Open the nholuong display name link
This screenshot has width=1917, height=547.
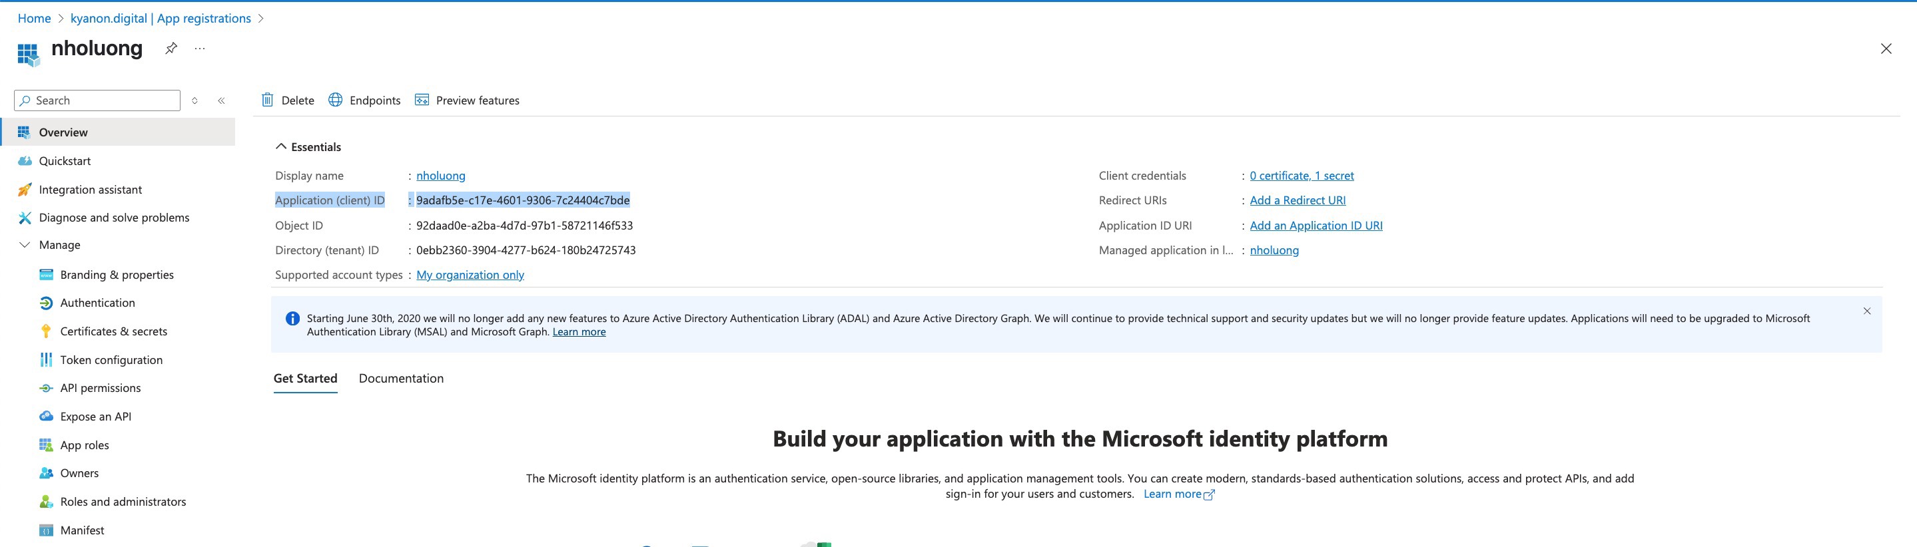[x=440, y=176]
